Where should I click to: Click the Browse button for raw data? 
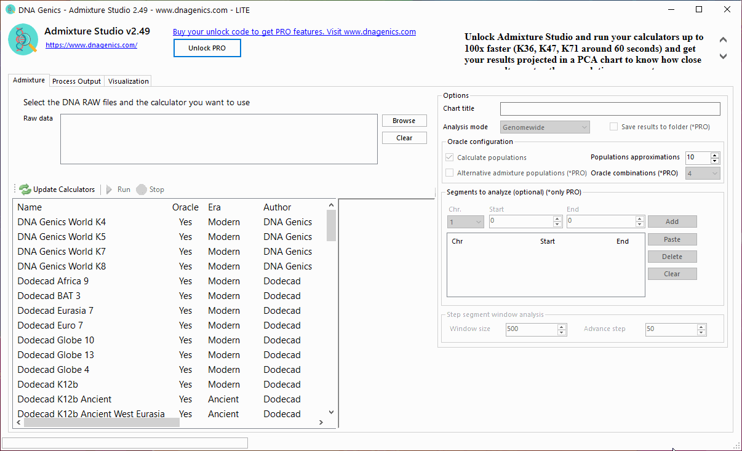coord(404,120)
